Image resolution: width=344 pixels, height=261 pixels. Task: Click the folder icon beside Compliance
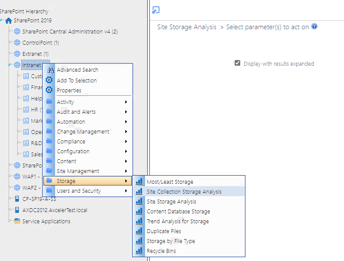(x=49, y=141)
